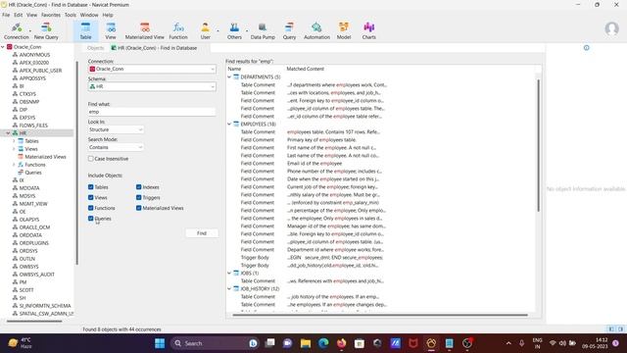Uncheck the Tables include option
The image size is (627, 353).
91,187
